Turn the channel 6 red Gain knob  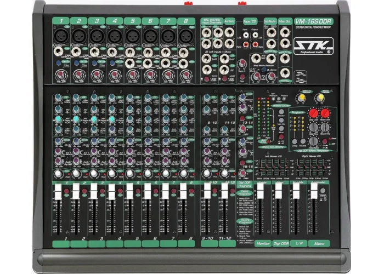[x=150, y=74]
